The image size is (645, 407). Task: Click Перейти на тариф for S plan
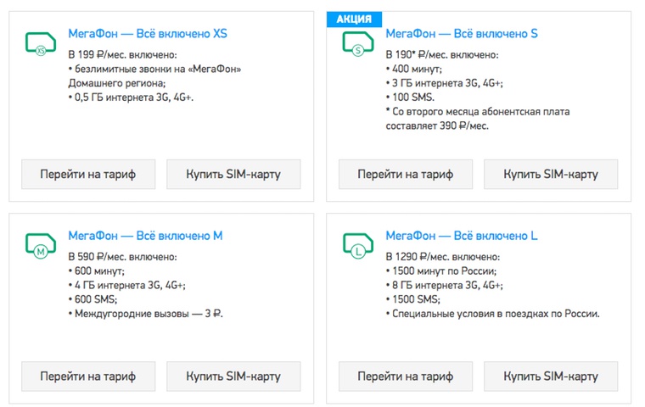[405, 175]
